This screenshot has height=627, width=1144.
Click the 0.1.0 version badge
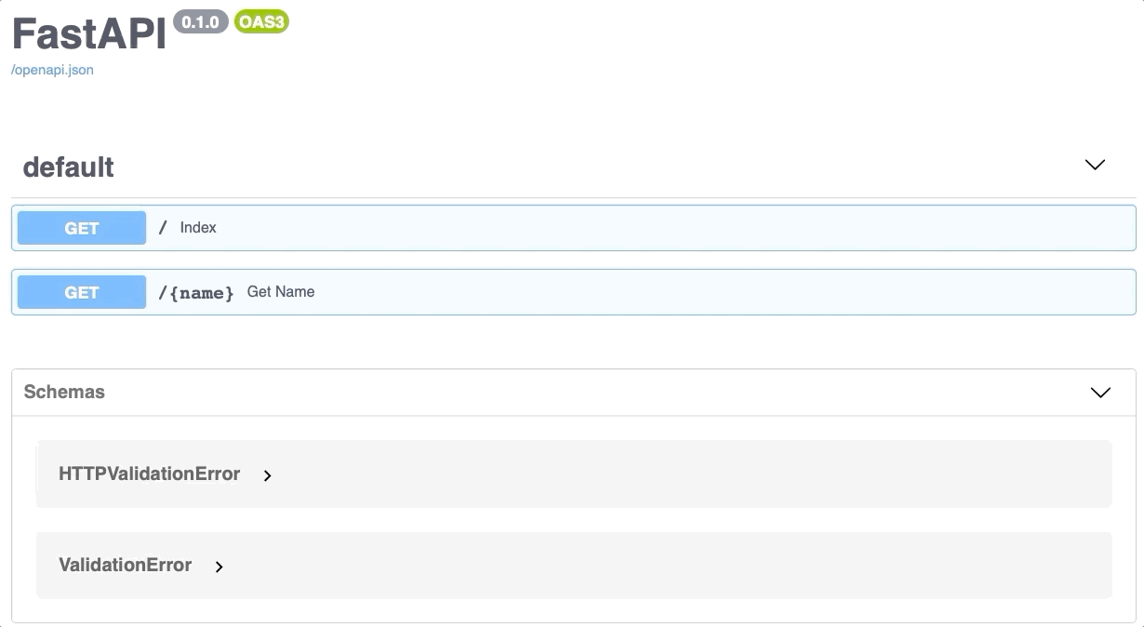[200, 22]
